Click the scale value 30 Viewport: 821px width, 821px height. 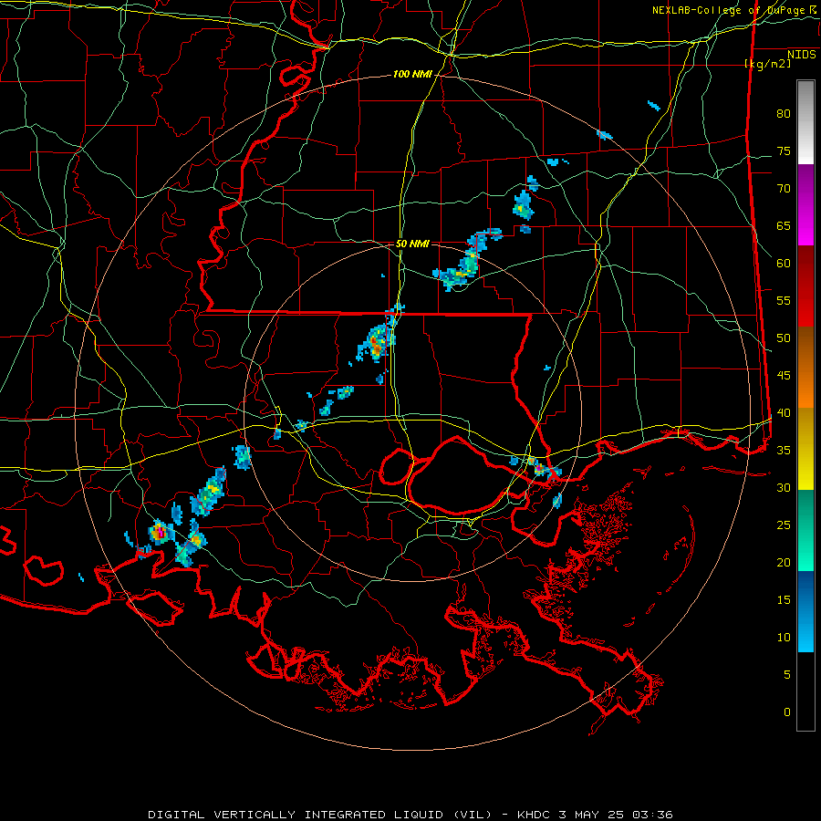coord(784,488)
